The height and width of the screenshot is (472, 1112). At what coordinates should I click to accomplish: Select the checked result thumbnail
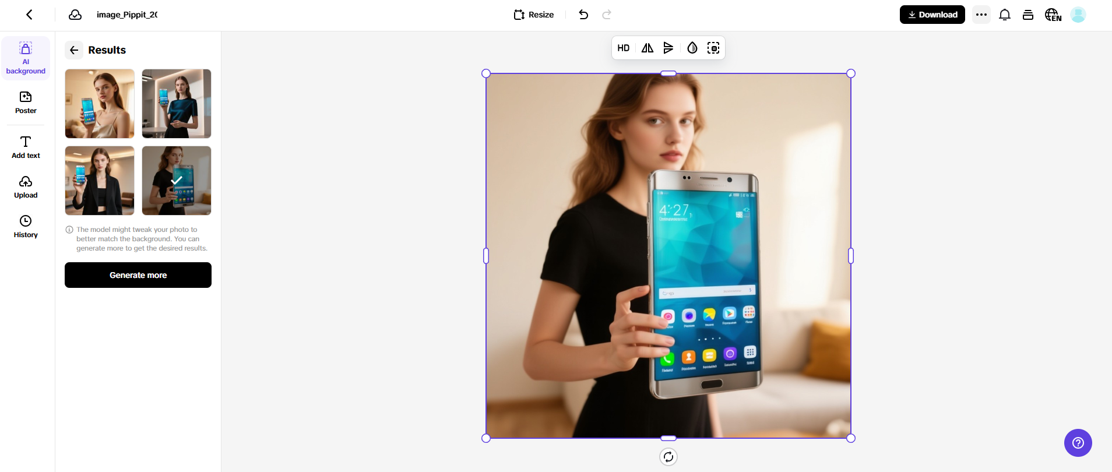177,181
